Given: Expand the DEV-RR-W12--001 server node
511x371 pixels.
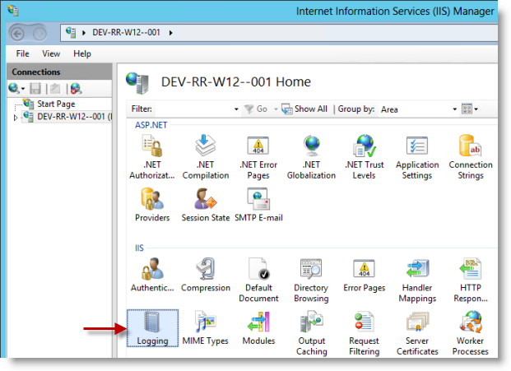Looking at the screenshot, I should (x=16, y=117).
